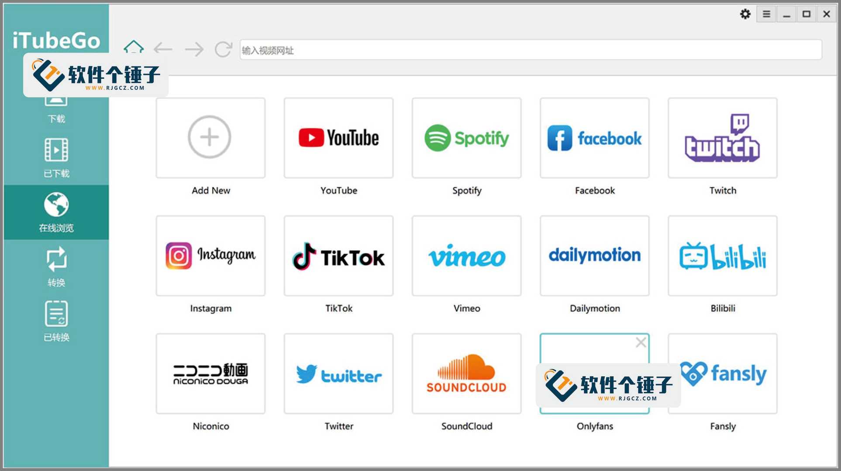Open the Niconico site tile

[x=210, y=374]
